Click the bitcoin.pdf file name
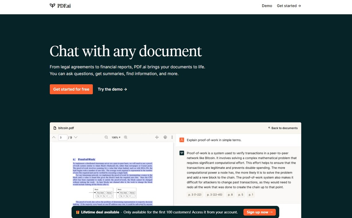Viewport: 352px width, 218px height. pyautogui.click(x=66, y=128)
